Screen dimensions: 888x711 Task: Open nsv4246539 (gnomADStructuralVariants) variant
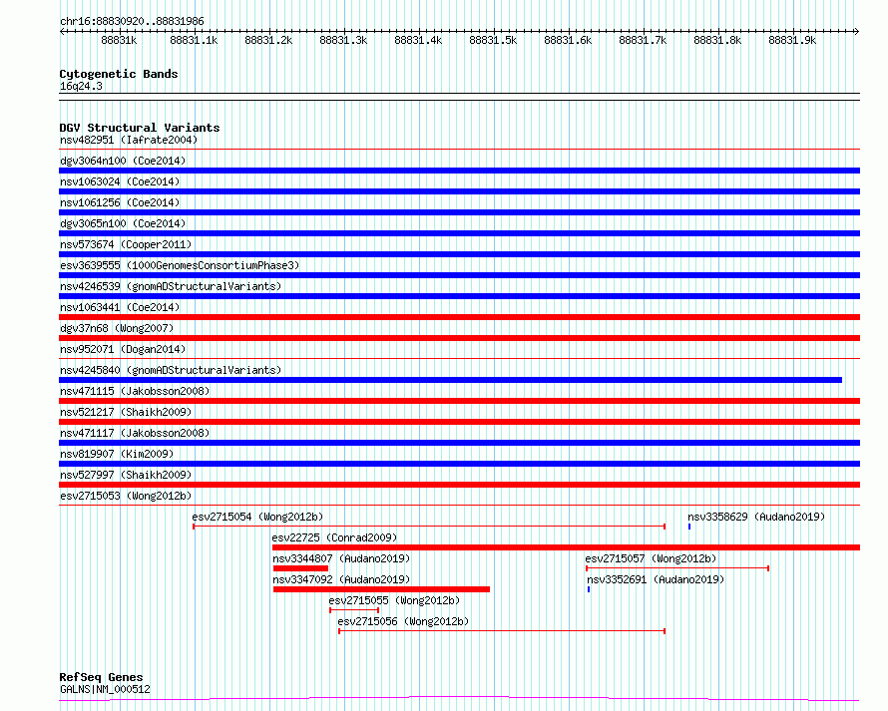pos(171,286)
